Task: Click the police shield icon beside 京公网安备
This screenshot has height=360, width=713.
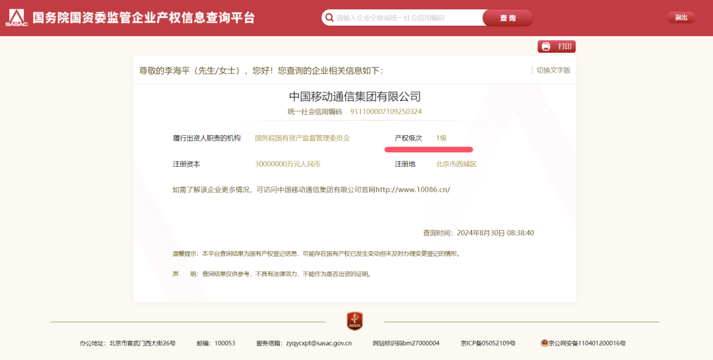Action: click(544, 344)
